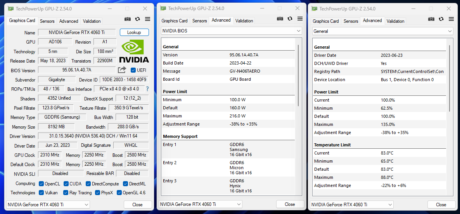Click the refresh icon in first GPU-Z window

[x=137, y=19]
